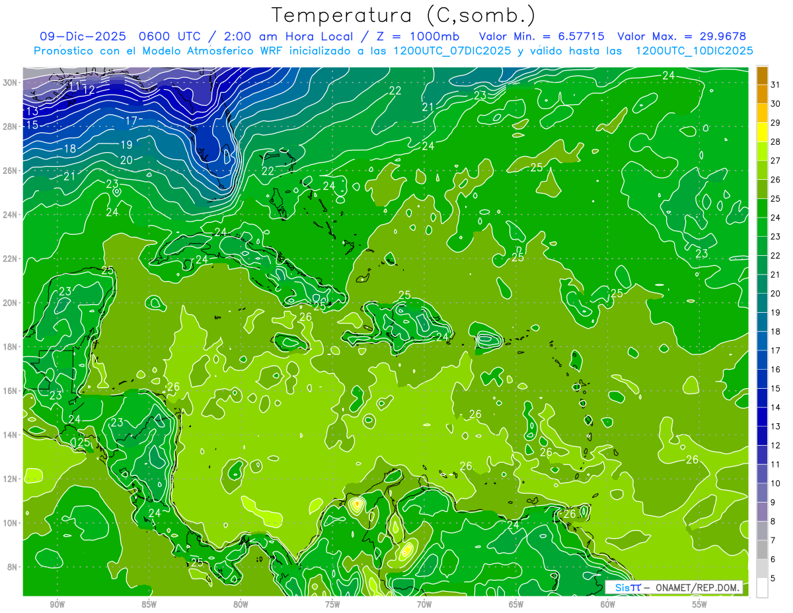The width and height of the screenshot is (793, 613).
Task: Click the contour label 11 on the map
Action: click(x=75, y=85)
